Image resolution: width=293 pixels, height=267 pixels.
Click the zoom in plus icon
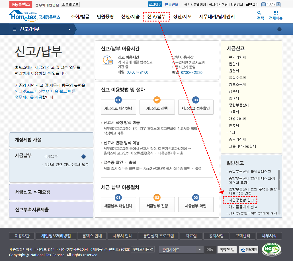click(x=278, y=4)
